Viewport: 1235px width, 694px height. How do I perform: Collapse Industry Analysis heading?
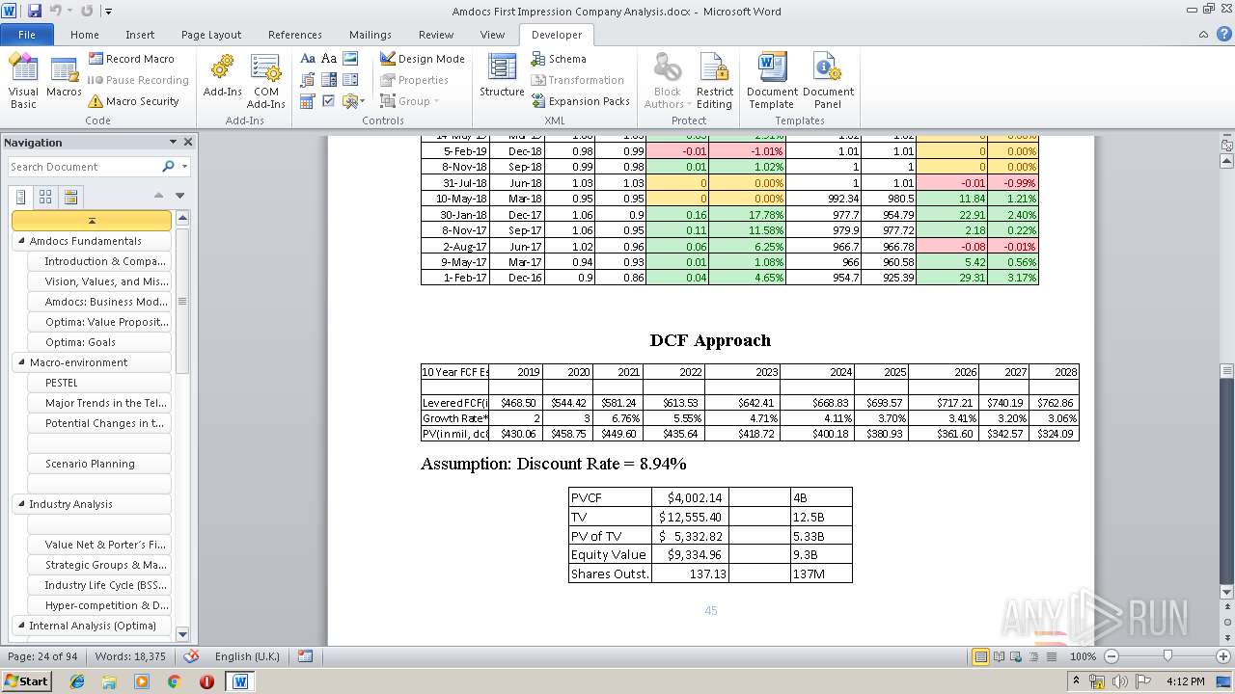click(x=21, y=504)
